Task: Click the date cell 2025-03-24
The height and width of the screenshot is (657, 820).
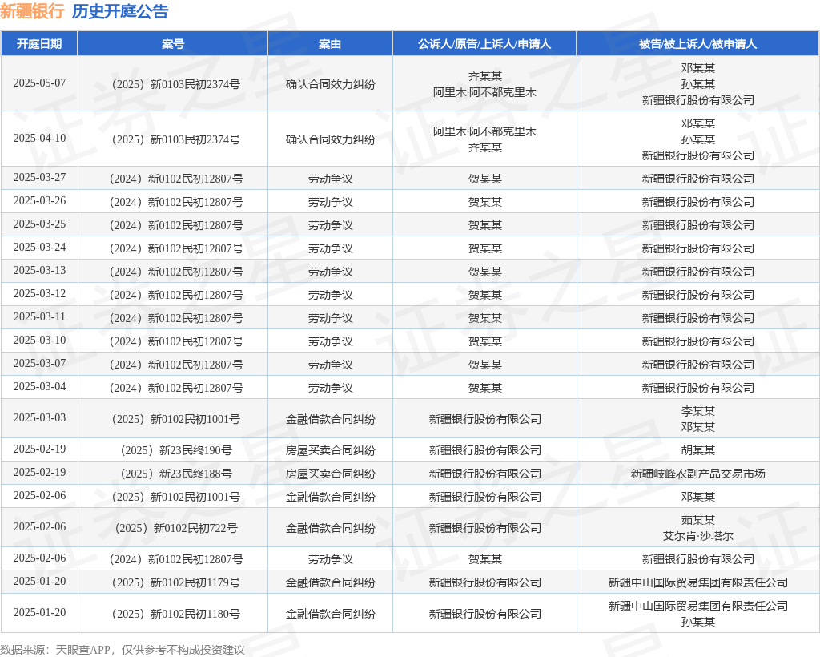Action: click(40, 247)
